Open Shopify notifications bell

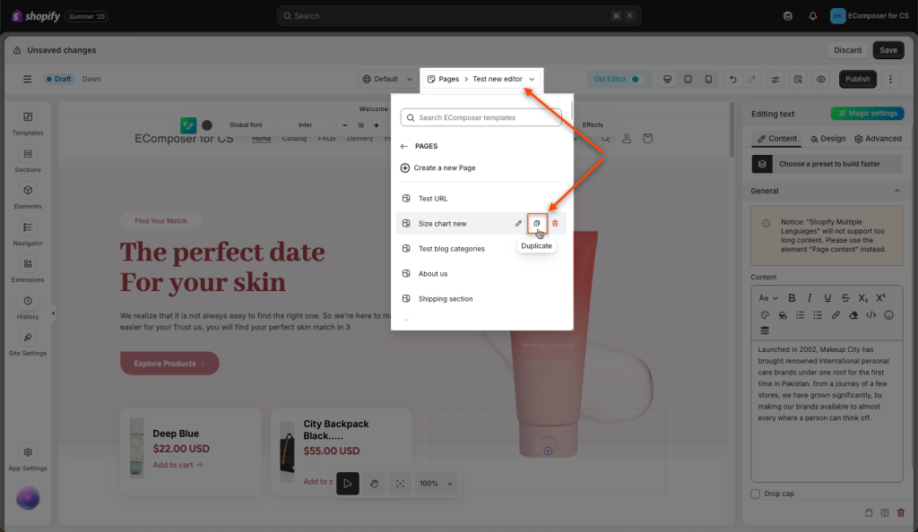[812, 16]
